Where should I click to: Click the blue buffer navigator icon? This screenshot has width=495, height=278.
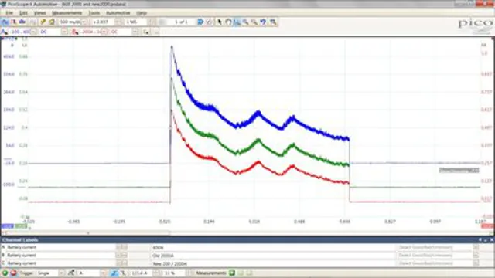click(200, 22)
